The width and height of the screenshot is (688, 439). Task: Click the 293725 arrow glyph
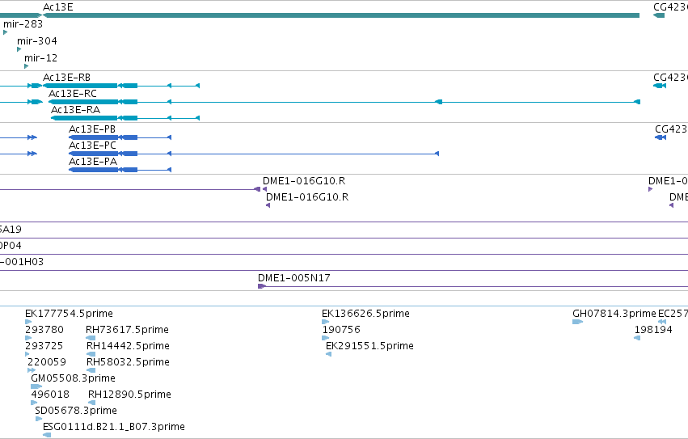click(x=27, y=354)
